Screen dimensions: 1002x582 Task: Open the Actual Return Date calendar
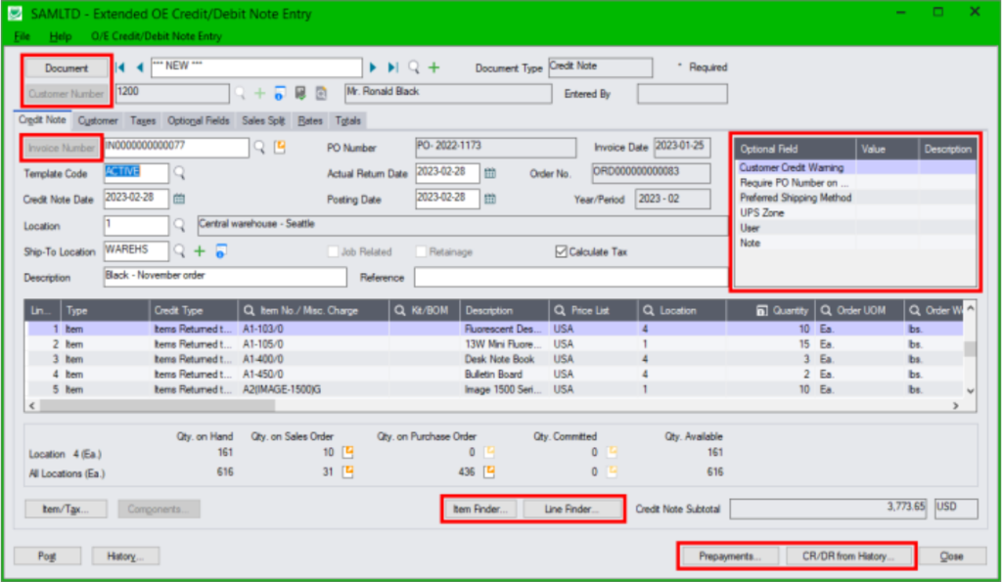(490, 173)
